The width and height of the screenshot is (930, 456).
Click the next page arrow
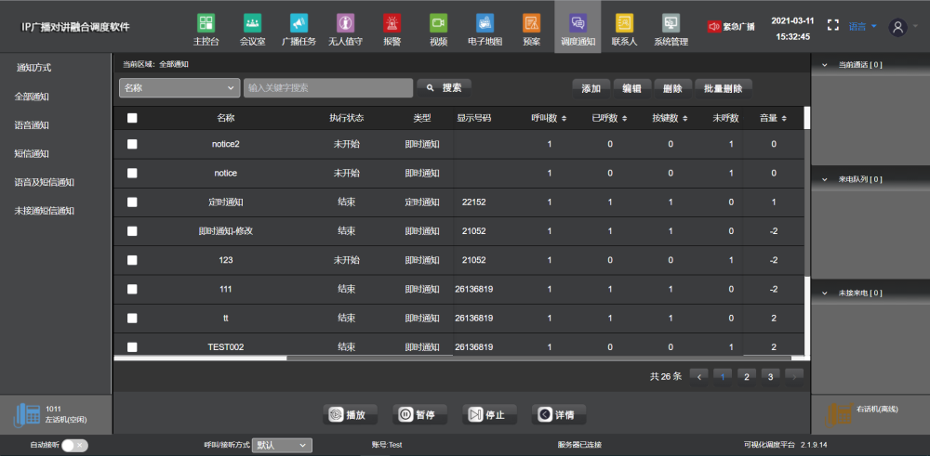coord(794,377)
